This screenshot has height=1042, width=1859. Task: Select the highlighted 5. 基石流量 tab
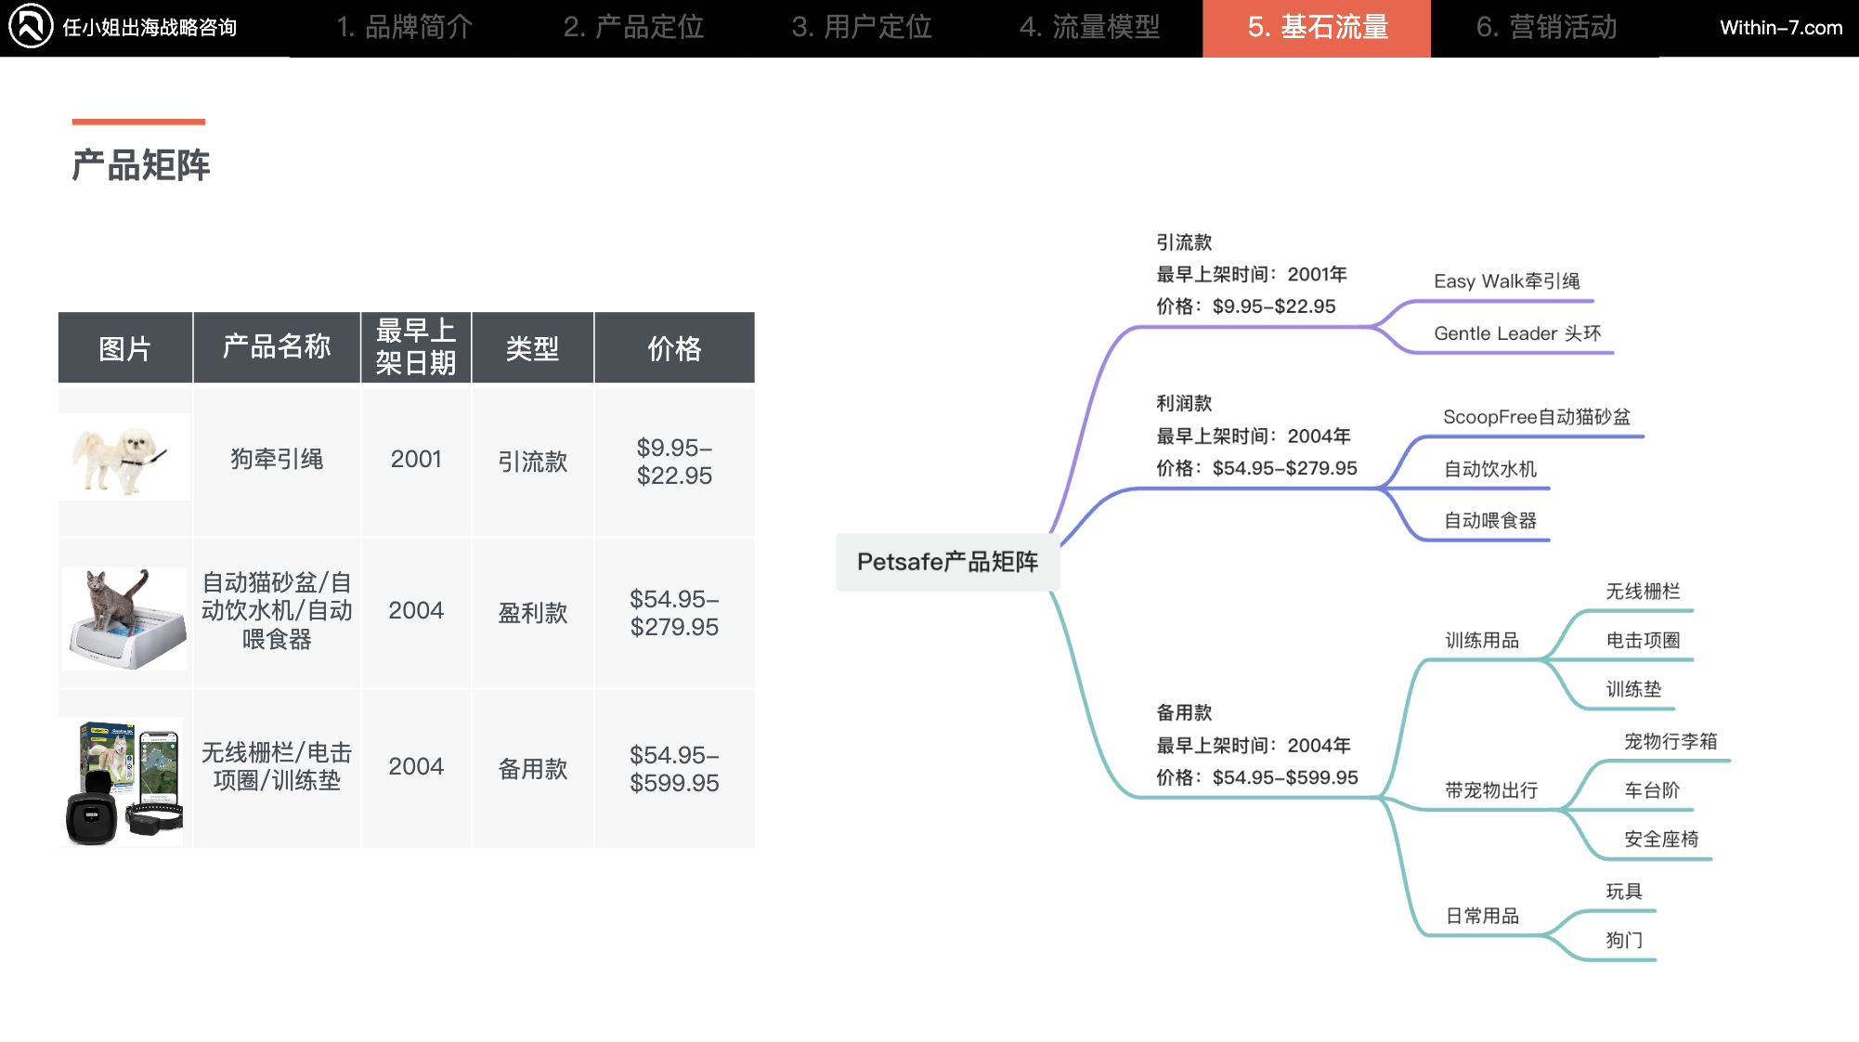[1318, 28]
